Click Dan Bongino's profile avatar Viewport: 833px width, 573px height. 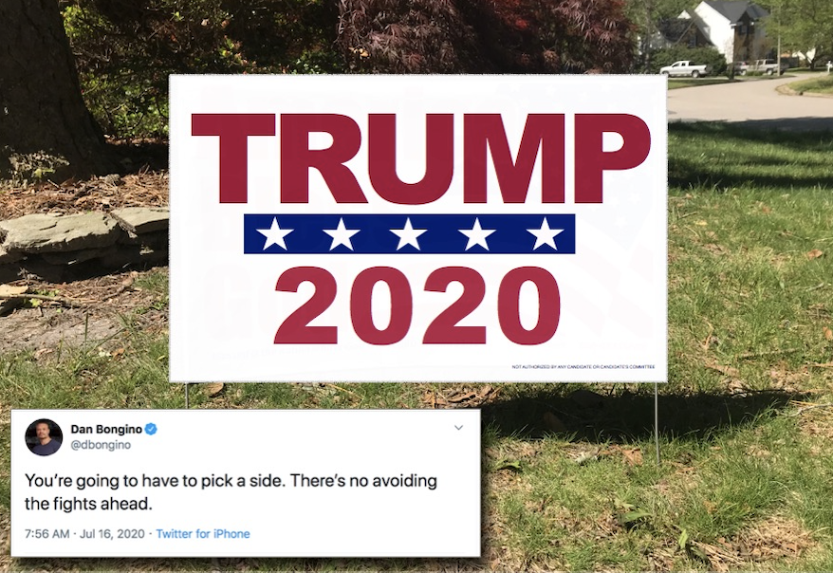pos(44,437)
